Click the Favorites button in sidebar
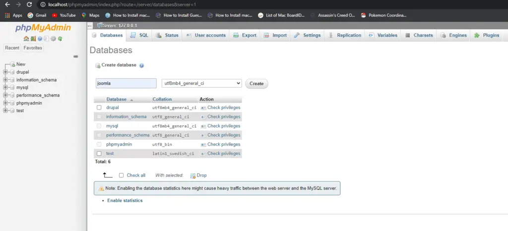The height and width of the screenshot is (231, 508). [33, 48]
